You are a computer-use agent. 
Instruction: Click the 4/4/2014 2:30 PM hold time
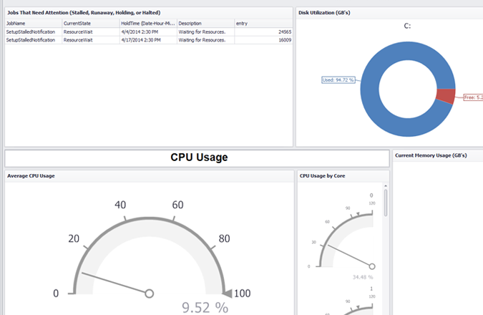tap(140, 31)
